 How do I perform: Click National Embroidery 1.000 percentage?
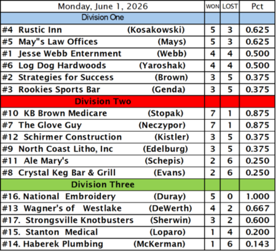point(257,197)
